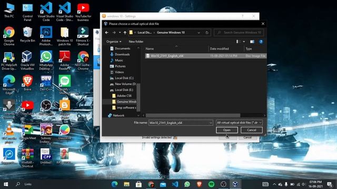Select Downloads in navigation pane

[122, 55]
